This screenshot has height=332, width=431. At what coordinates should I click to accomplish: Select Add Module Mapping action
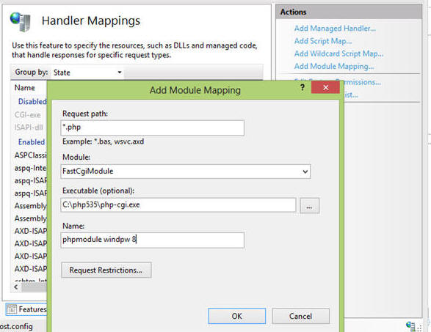coord(334,66)
